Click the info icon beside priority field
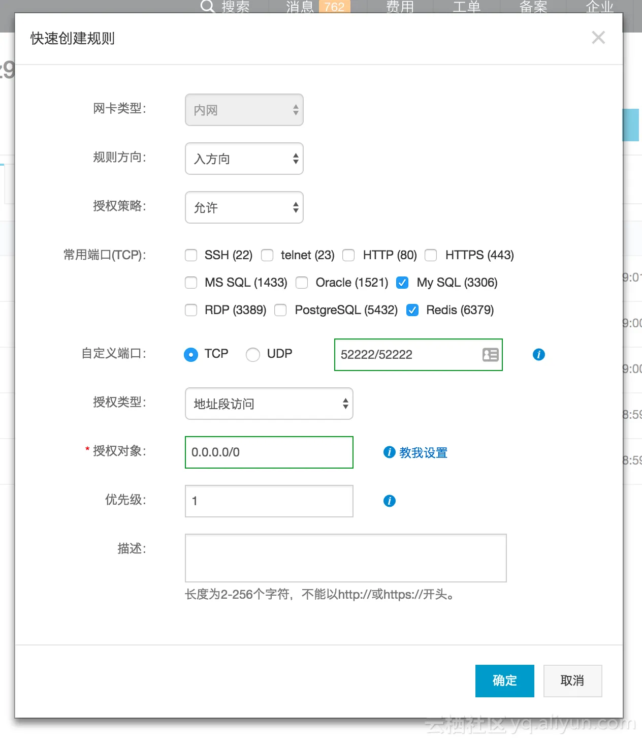The image size is (642, 740). [390, 501]
